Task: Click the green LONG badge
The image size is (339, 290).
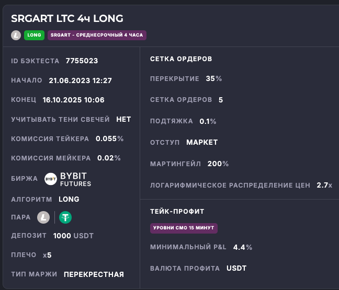Action: coord(34,35)
